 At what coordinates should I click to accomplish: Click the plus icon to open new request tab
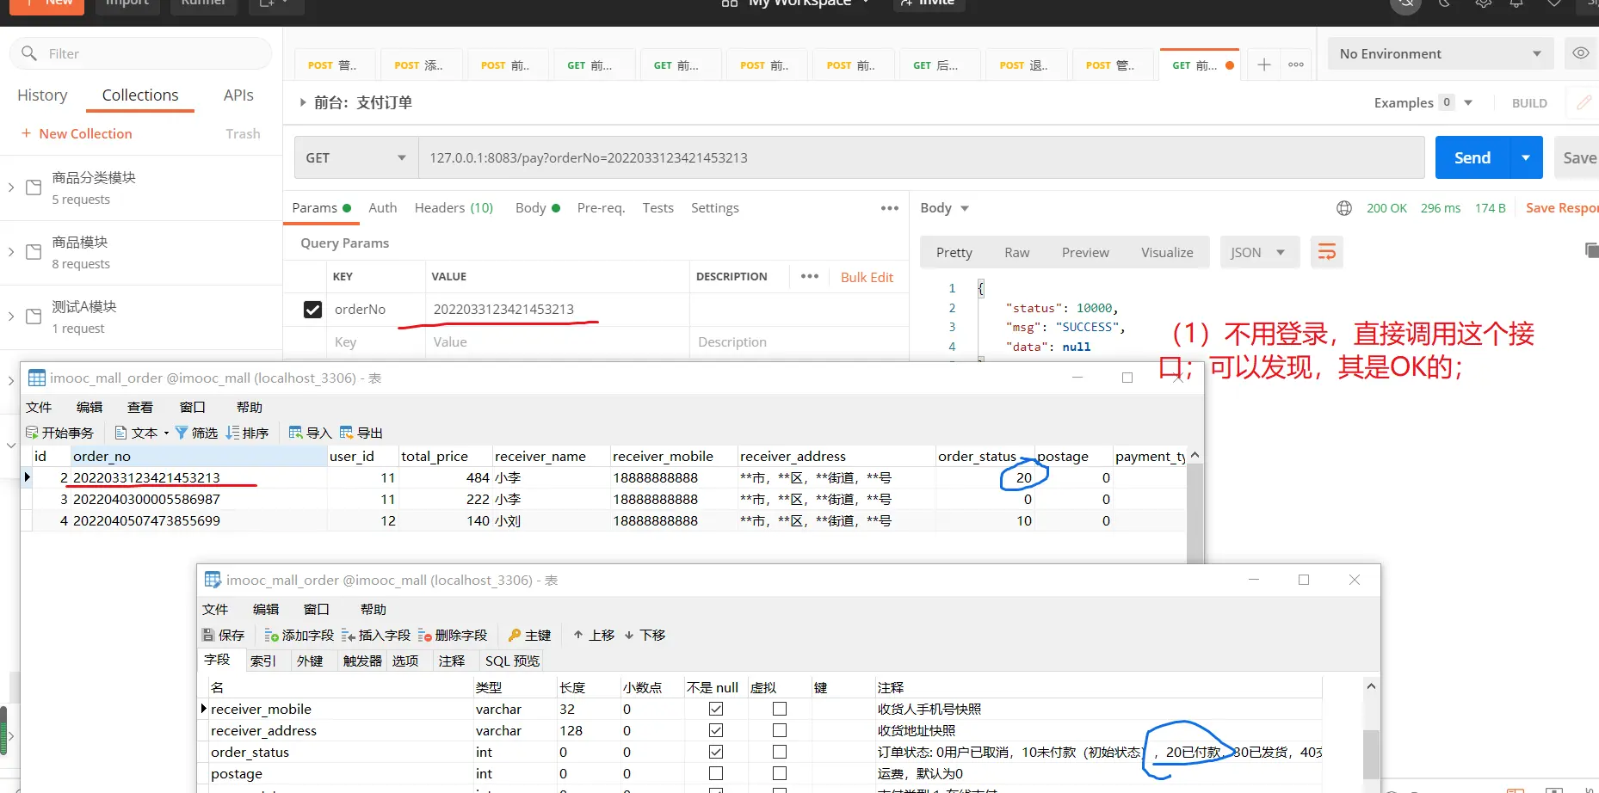tap(1263, 65)
